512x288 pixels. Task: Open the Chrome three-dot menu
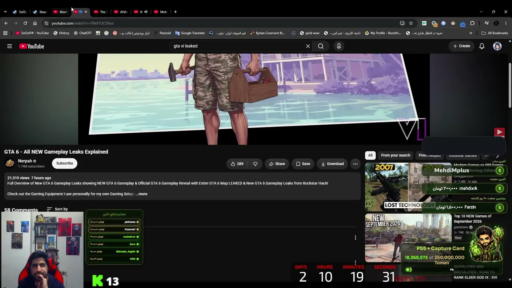pos(506,23)
